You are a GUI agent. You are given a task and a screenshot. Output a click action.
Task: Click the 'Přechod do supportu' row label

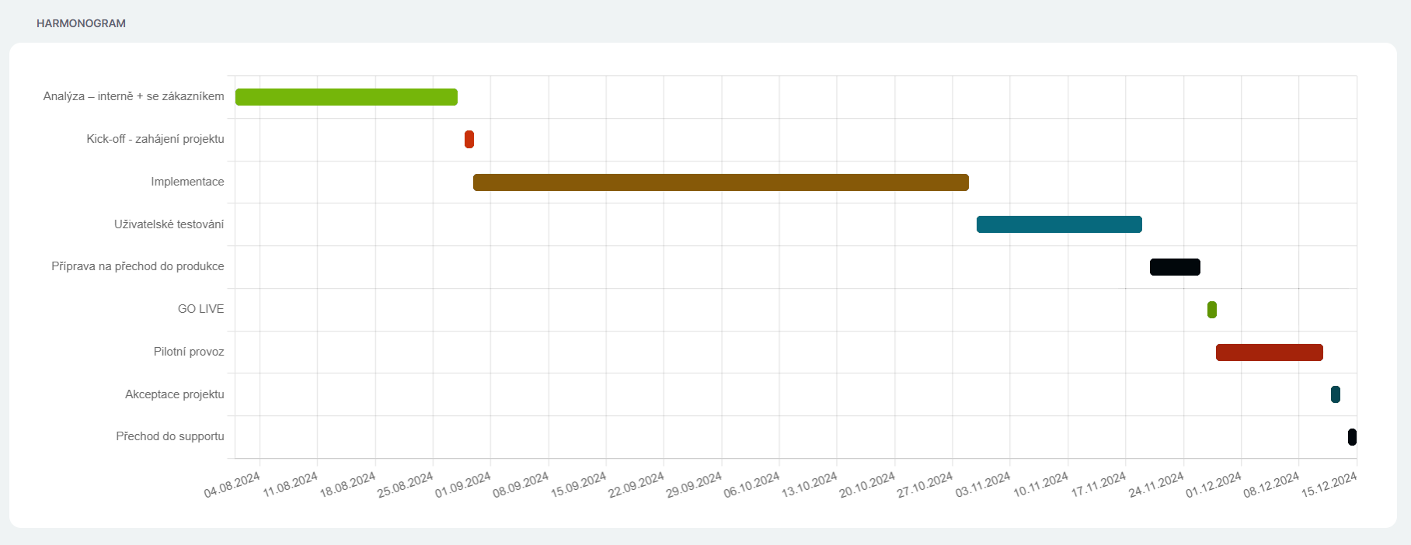pos(170,436)
